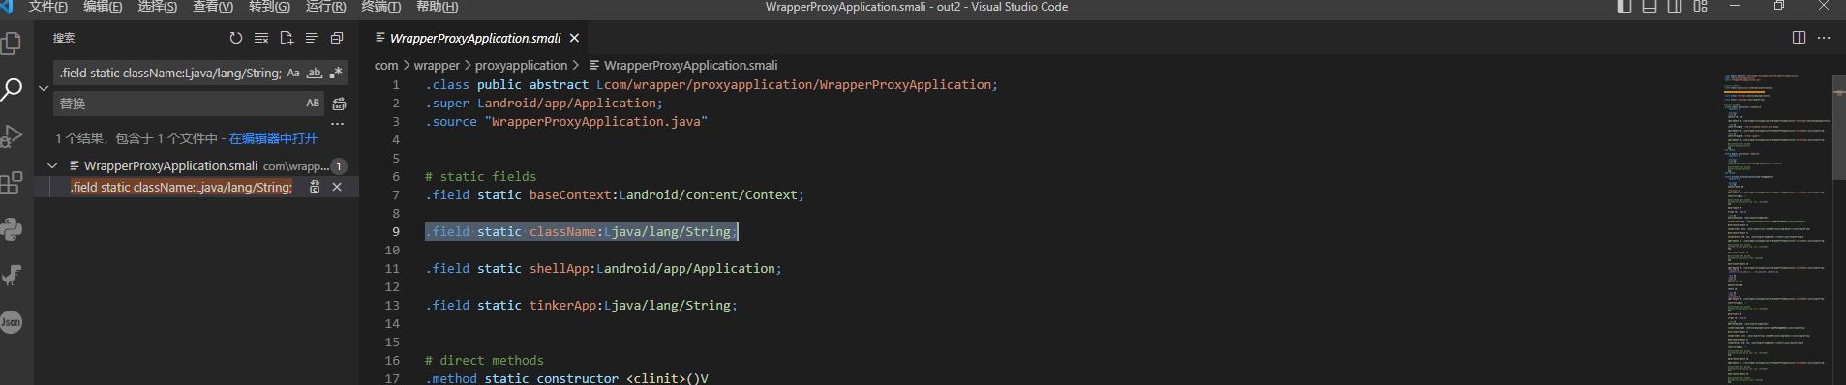The height and width of the screenshot is (385, 1846).
Task: Collapse WrapperProxyApplication.smali result group
Action: pyautogui.click(x=52, y=165)
